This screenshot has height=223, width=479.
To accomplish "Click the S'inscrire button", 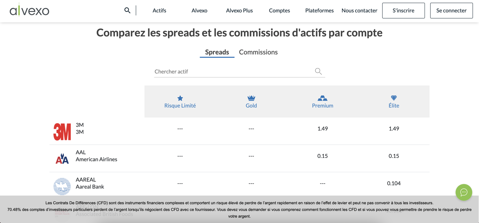I will tap(403, 10).
